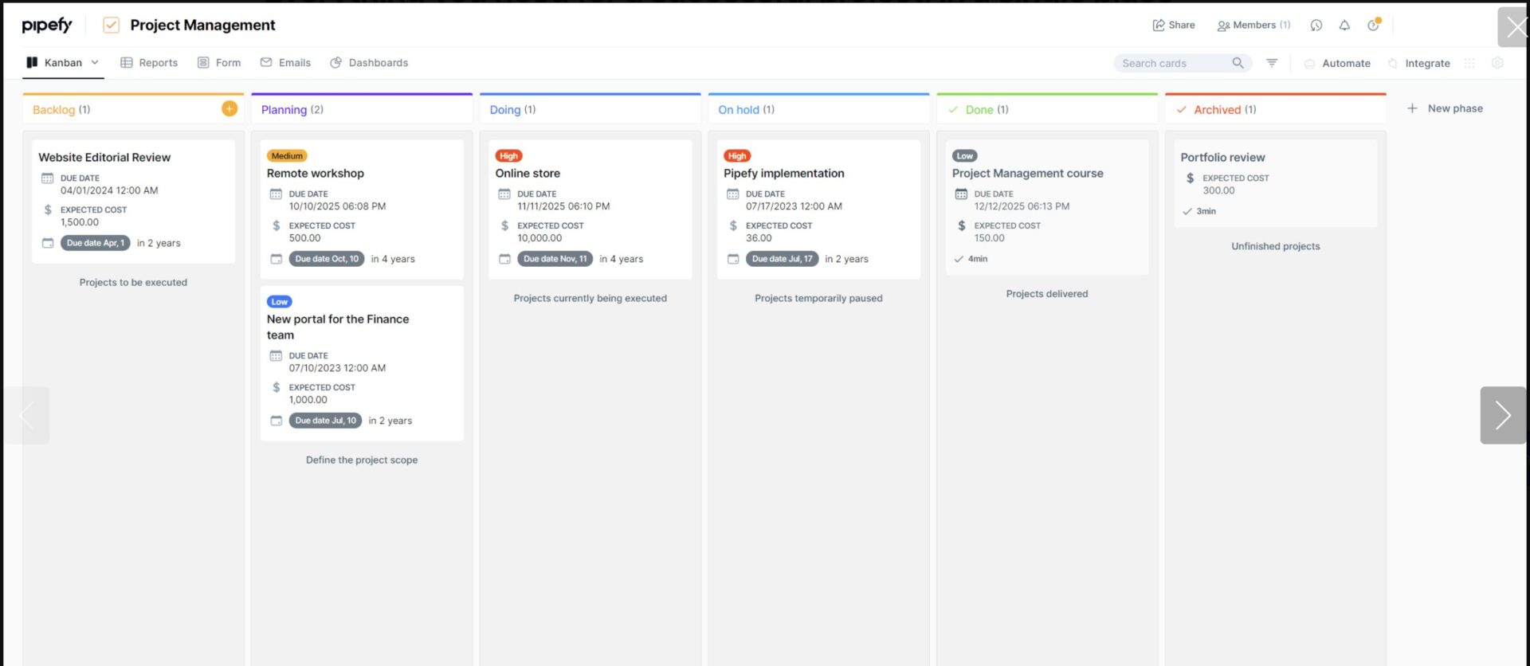Viewport: 1530px width, 666px height.
Task: Click into the Search cards field
Action: coord(1171,63)
